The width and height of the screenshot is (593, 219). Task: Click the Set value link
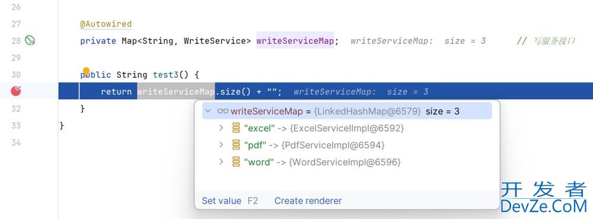pos(222,201)
